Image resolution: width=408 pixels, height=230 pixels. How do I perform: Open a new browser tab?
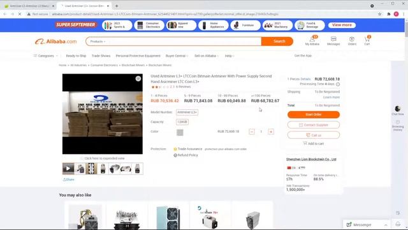point(117,6)
